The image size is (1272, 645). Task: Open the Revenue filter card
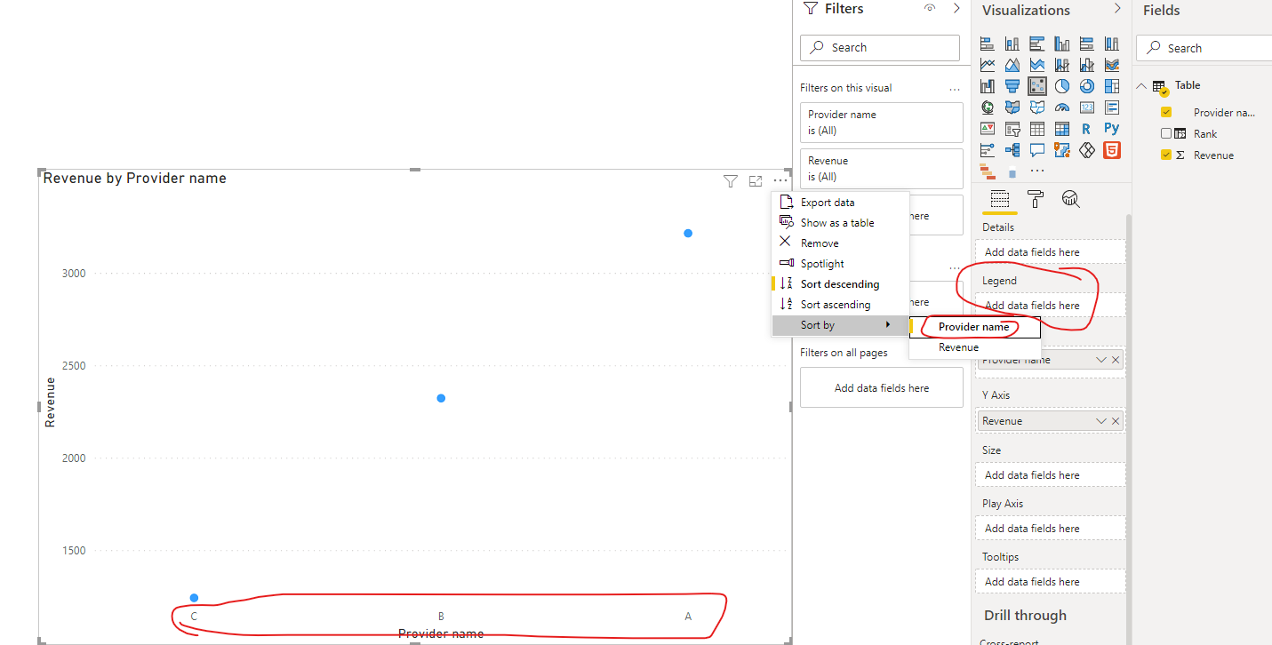point(882,169)
